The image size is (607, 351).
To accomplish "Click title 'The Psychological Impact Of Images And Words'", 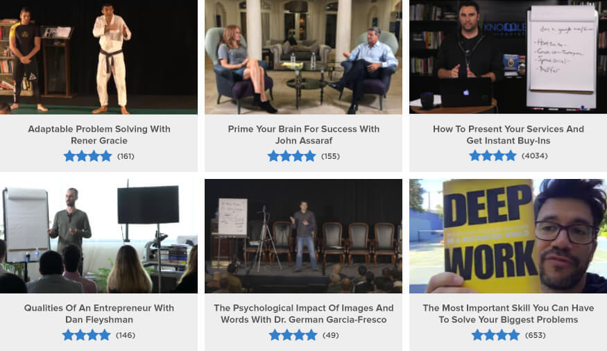I will (304, 314).
